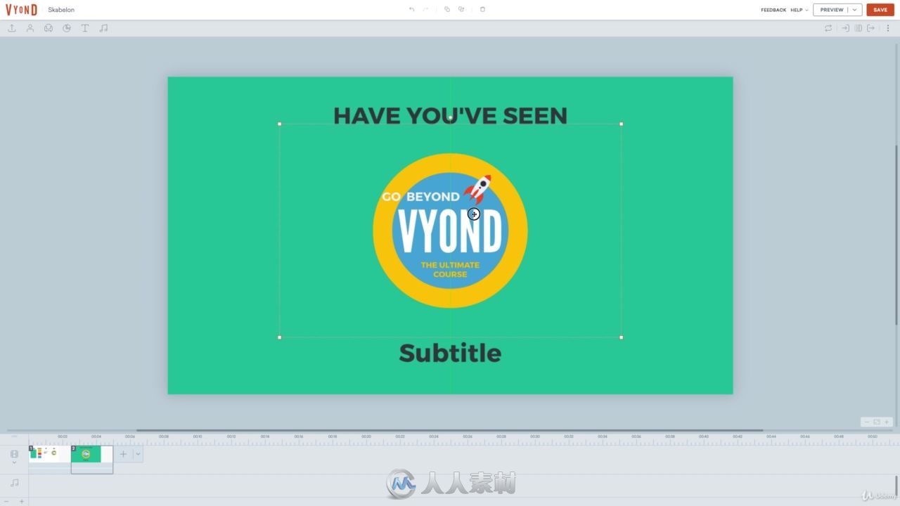The height and width of the screenshot is (506, 900).
Task: Click the fit-to-screen stage icon
Action: click(x=877, y=422)
